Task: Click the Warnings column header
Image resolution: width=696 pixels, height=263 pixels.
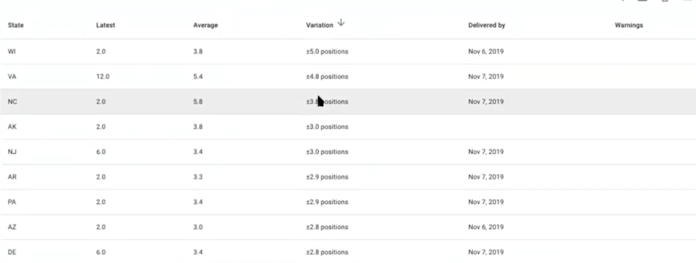Action: 629,25
